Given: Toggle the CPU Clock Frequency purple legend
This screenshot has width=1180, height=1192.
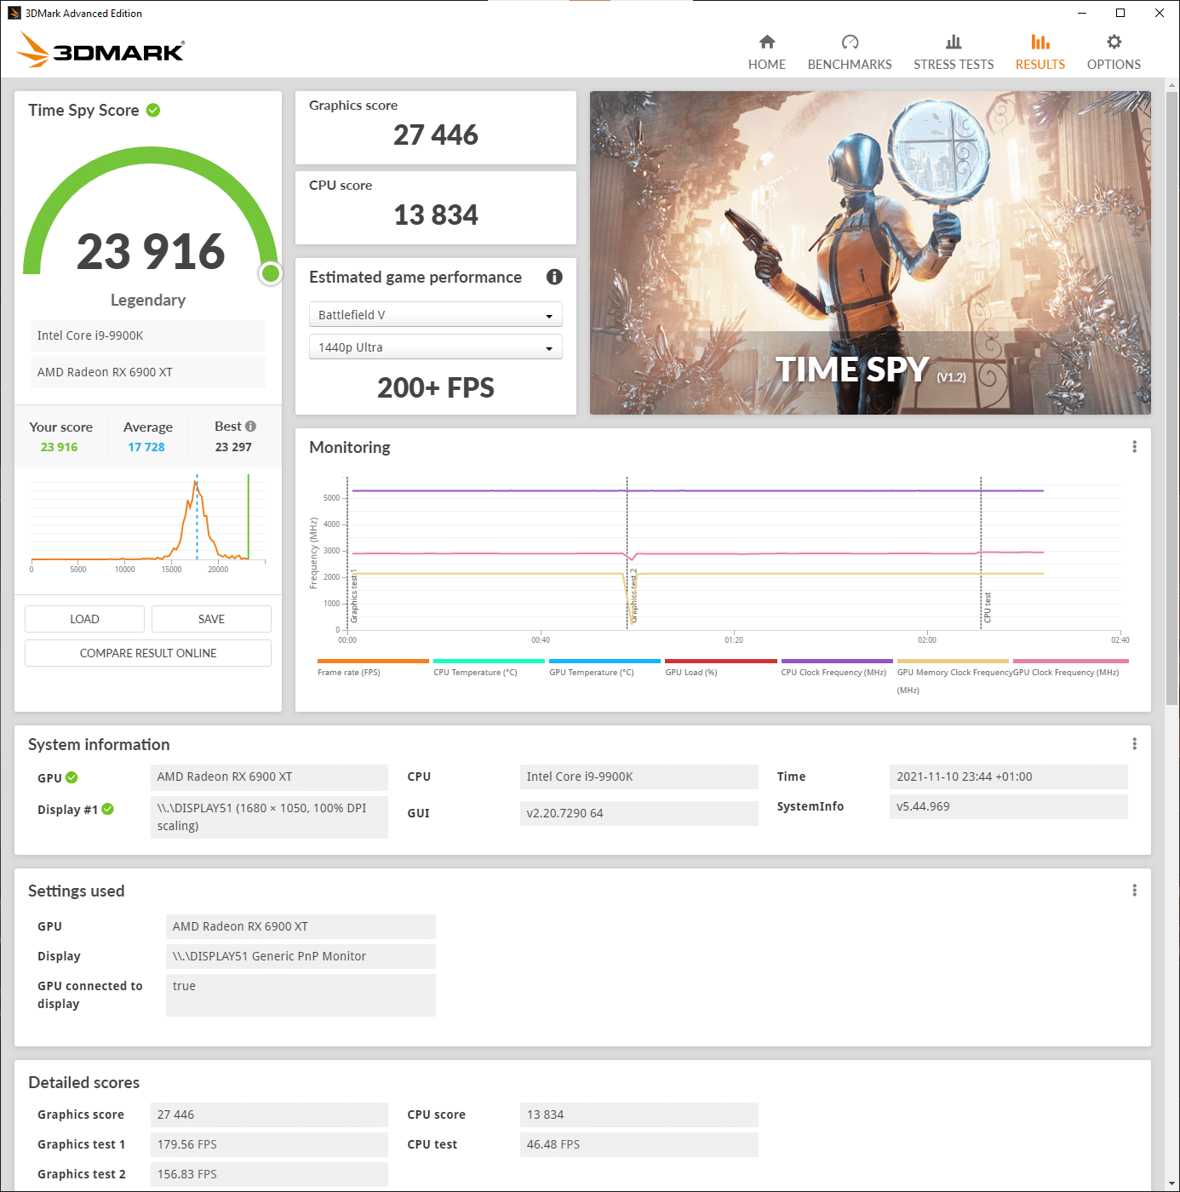Looking at the screenshot, I should [x=837, y=668].
